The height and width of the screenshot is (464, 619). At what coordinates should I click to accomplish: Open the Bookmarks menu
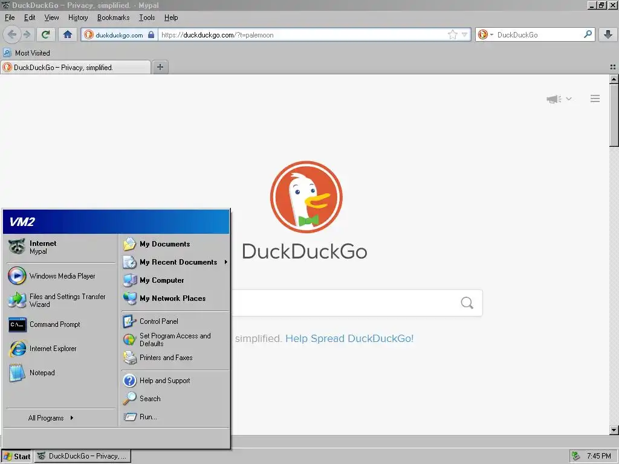[x=113, y=18]
